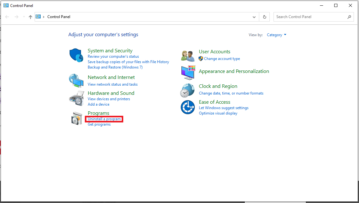
Task: Click the Control Panel address bar icon
Action: (38, 17)
